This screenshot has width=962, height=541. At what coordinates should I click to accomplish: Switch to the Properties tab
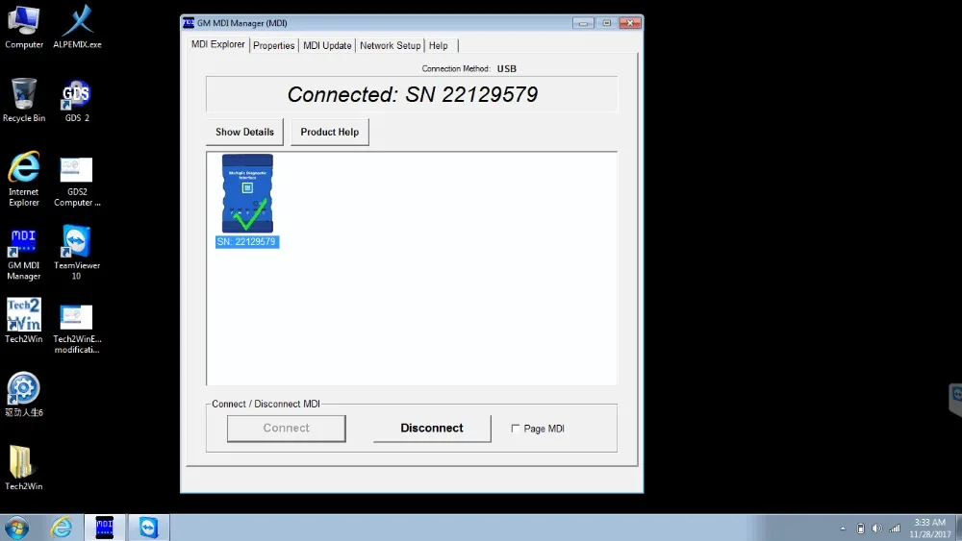[x=273, y=45]
